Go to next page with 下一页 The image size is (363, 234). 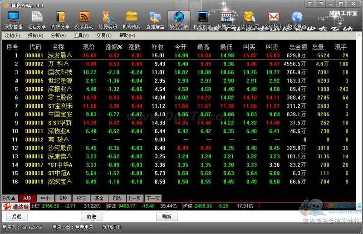pyautogui.click(x=153, y=198)
